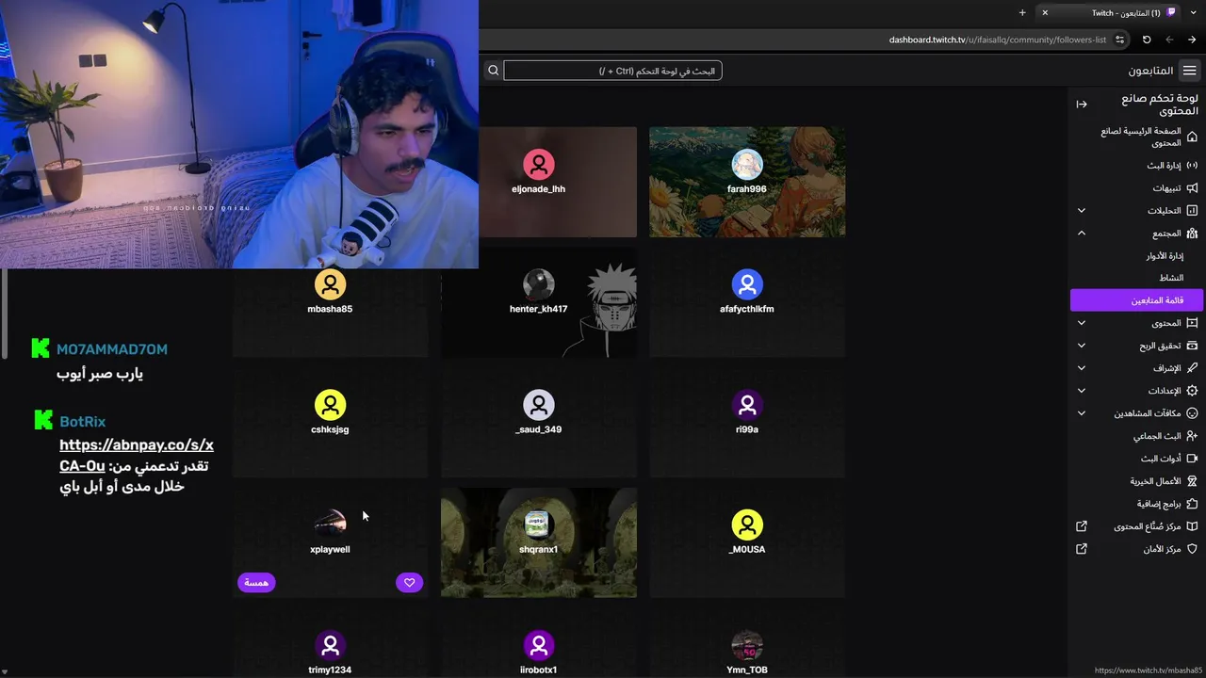This screenshot has height=678, width=1206.
Task: Open stream tools (أدوات البث) camera icon
Action: coord(1192,459)
